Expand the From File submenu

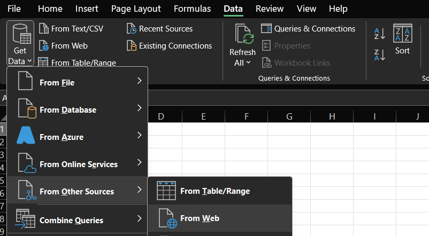[x=78, y=83]
